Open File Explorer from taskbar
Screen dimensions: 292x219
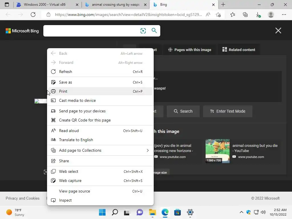152,212
